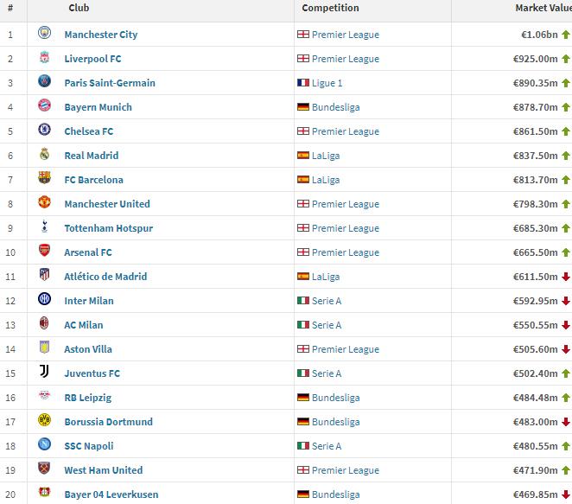Screen dimensions: 572x504
Task: Sort by Market Value column header
Action: point(543,9)
